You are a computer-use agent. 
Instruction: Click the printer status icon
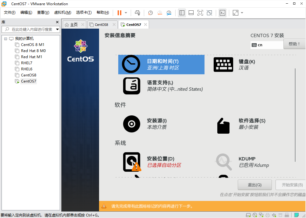click(x=268, y=215)
